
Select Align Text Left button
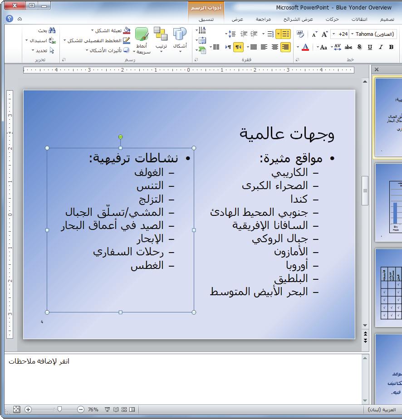pyautogui.click(x=264, y=47)
